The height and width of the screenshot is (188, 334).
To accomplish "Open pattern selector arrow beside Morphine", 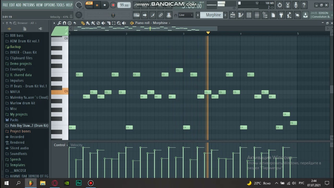I will 198,15.
